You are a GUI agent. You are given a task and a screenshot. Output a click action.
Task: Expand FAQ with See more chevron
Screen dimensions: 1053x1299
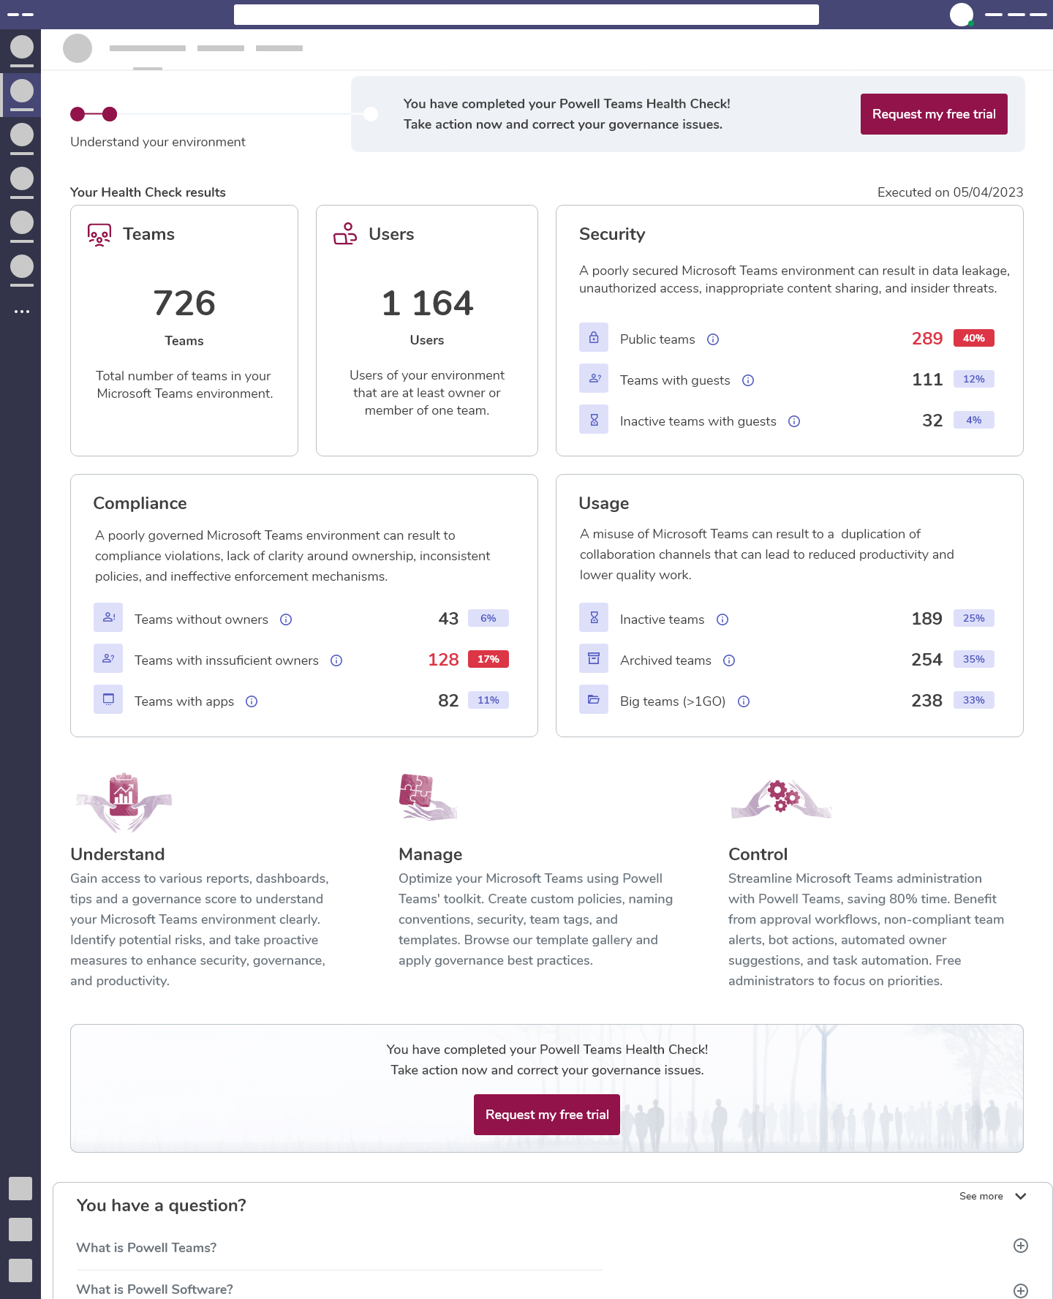pyautogui.click(x=1021, y=1197)
